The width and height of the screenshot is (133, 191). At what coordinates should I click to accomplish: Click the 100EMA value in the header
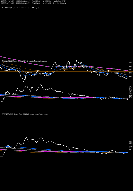click(23, 1)
